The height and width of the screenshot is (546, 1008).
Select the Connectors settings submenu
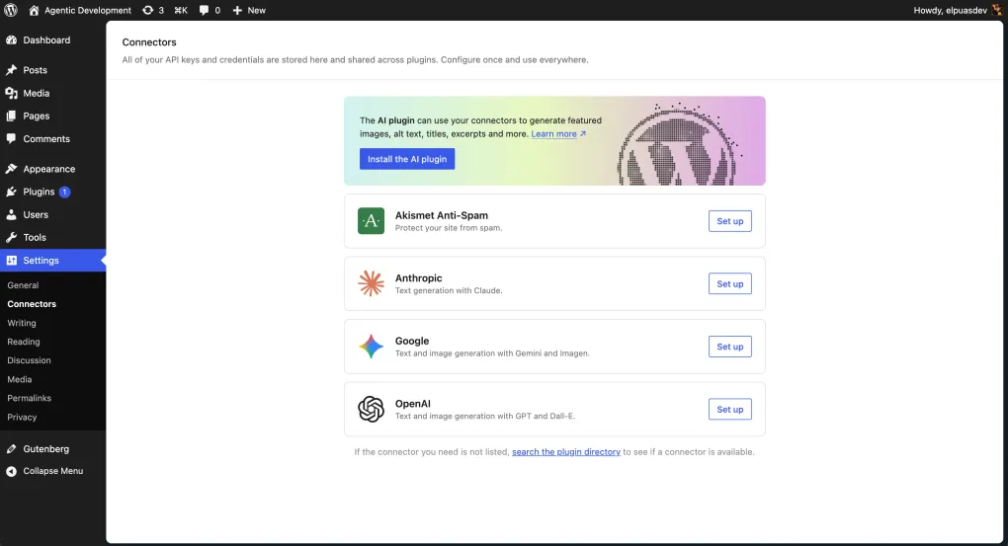click(x=32, y=304)
